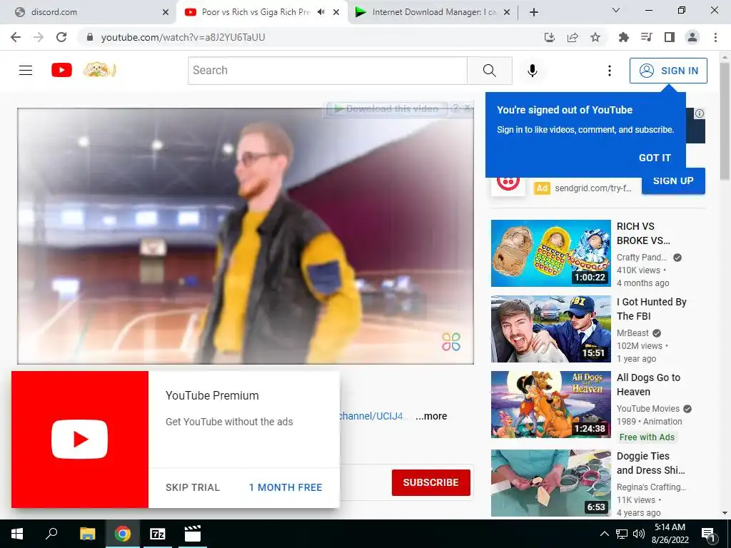Open the Windows Start menu
The image size is (731, 548).
[17, 534]
